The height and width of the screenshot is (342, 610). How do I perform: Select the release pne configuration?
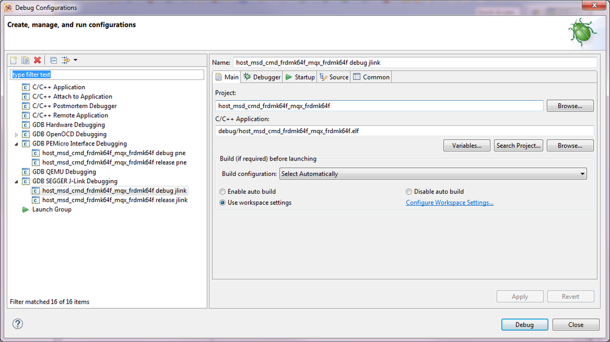click(x=114, y=162)
